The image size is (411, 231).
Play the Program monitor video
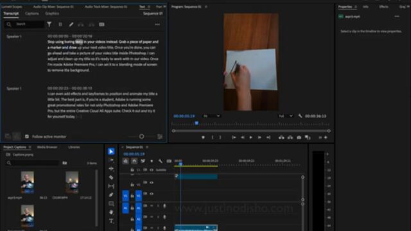pyautogui.click(x=251, y=137)
